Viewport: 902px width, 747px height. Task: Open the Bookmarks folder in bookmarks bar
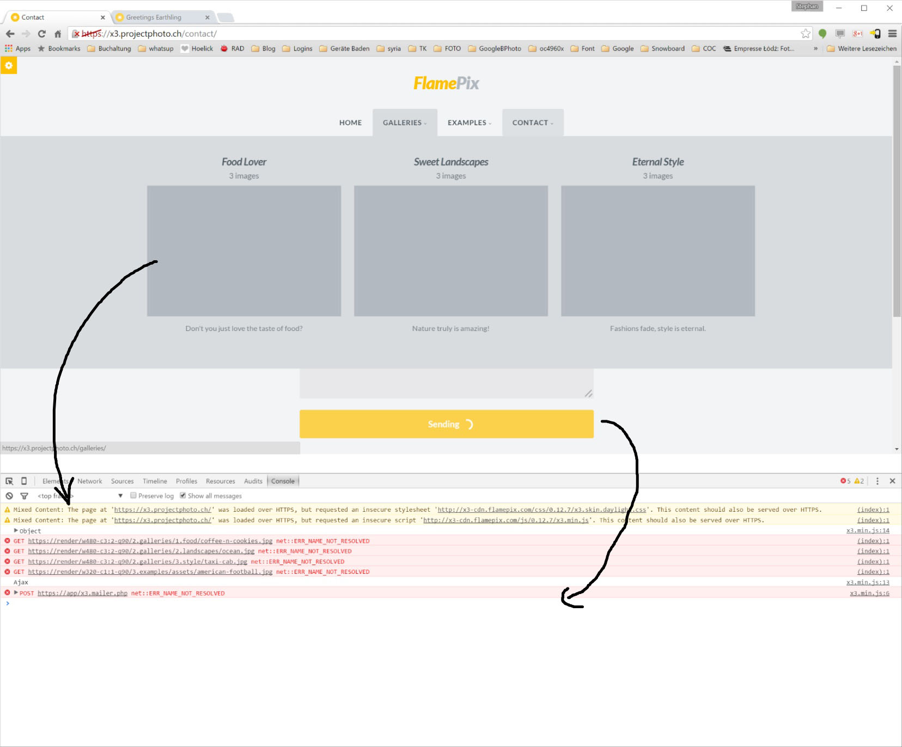[59, 48]
